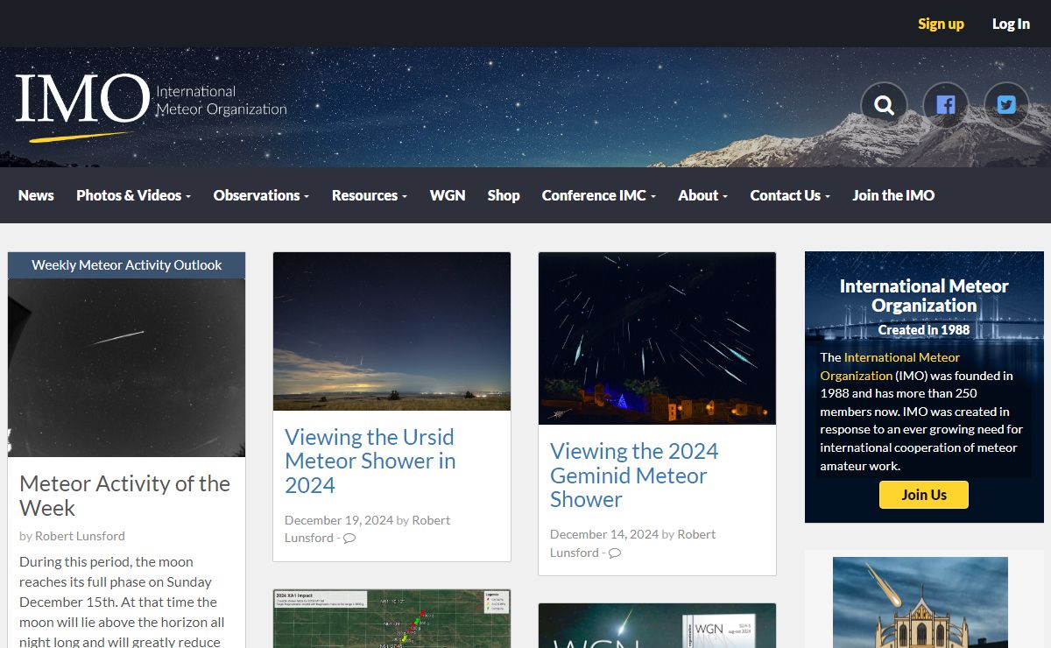Open the WGN menu item
The image size is (1051, 648).
pyautogui.click(x=448, y=195)
